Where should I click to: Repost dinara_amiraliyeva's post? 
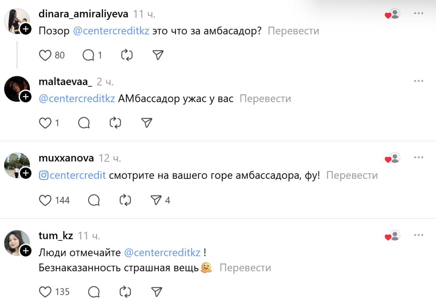tap(127, 55)
